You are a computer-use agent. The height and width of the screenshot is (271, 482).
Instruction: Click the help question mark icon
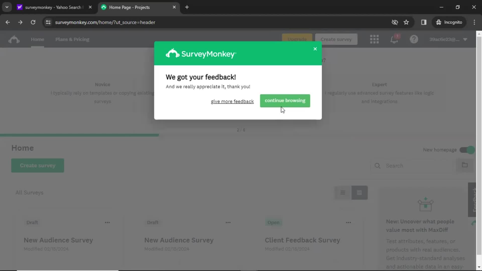pyautogui.click(x=414, y=39)
